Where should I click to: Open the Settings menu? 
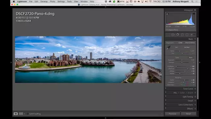pos(61,1)
